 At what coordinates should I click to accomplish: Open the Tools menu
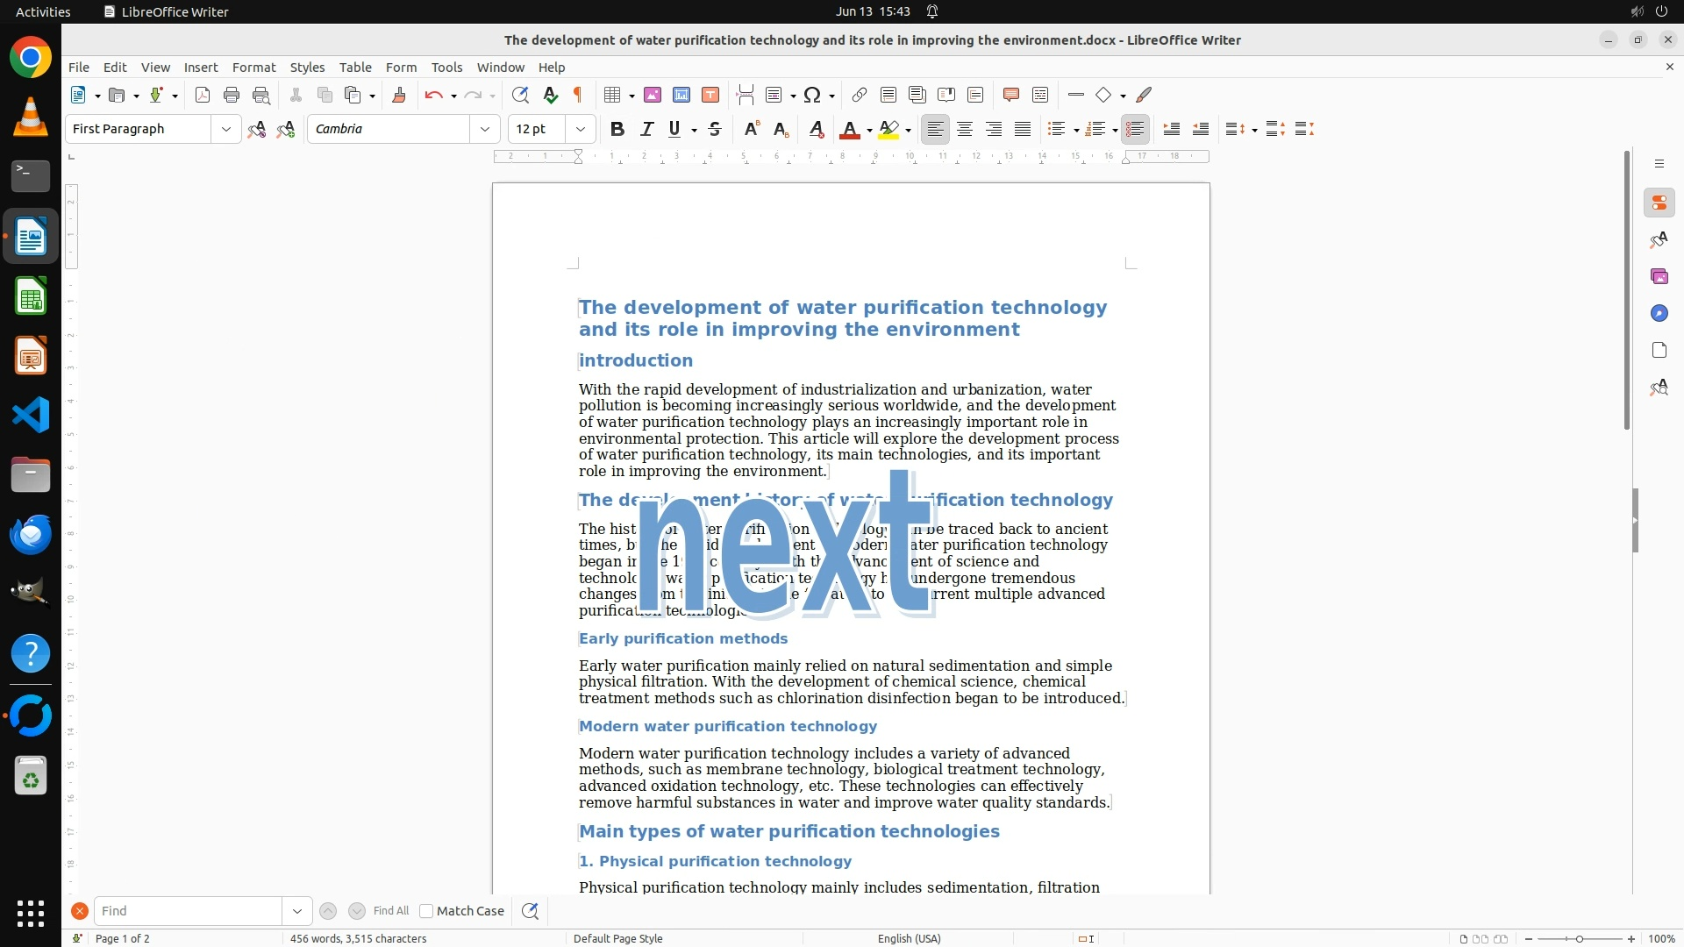click(x=446, y=67)
